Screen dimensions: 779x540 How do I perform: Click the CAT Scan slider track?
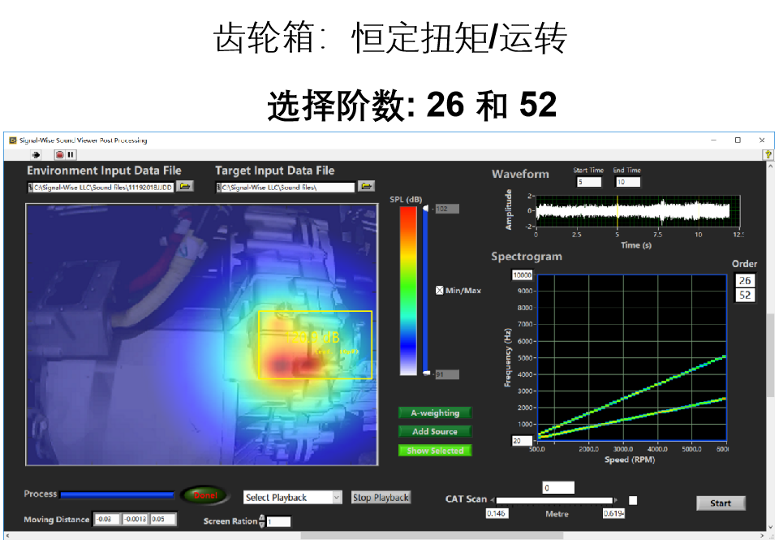555,500
